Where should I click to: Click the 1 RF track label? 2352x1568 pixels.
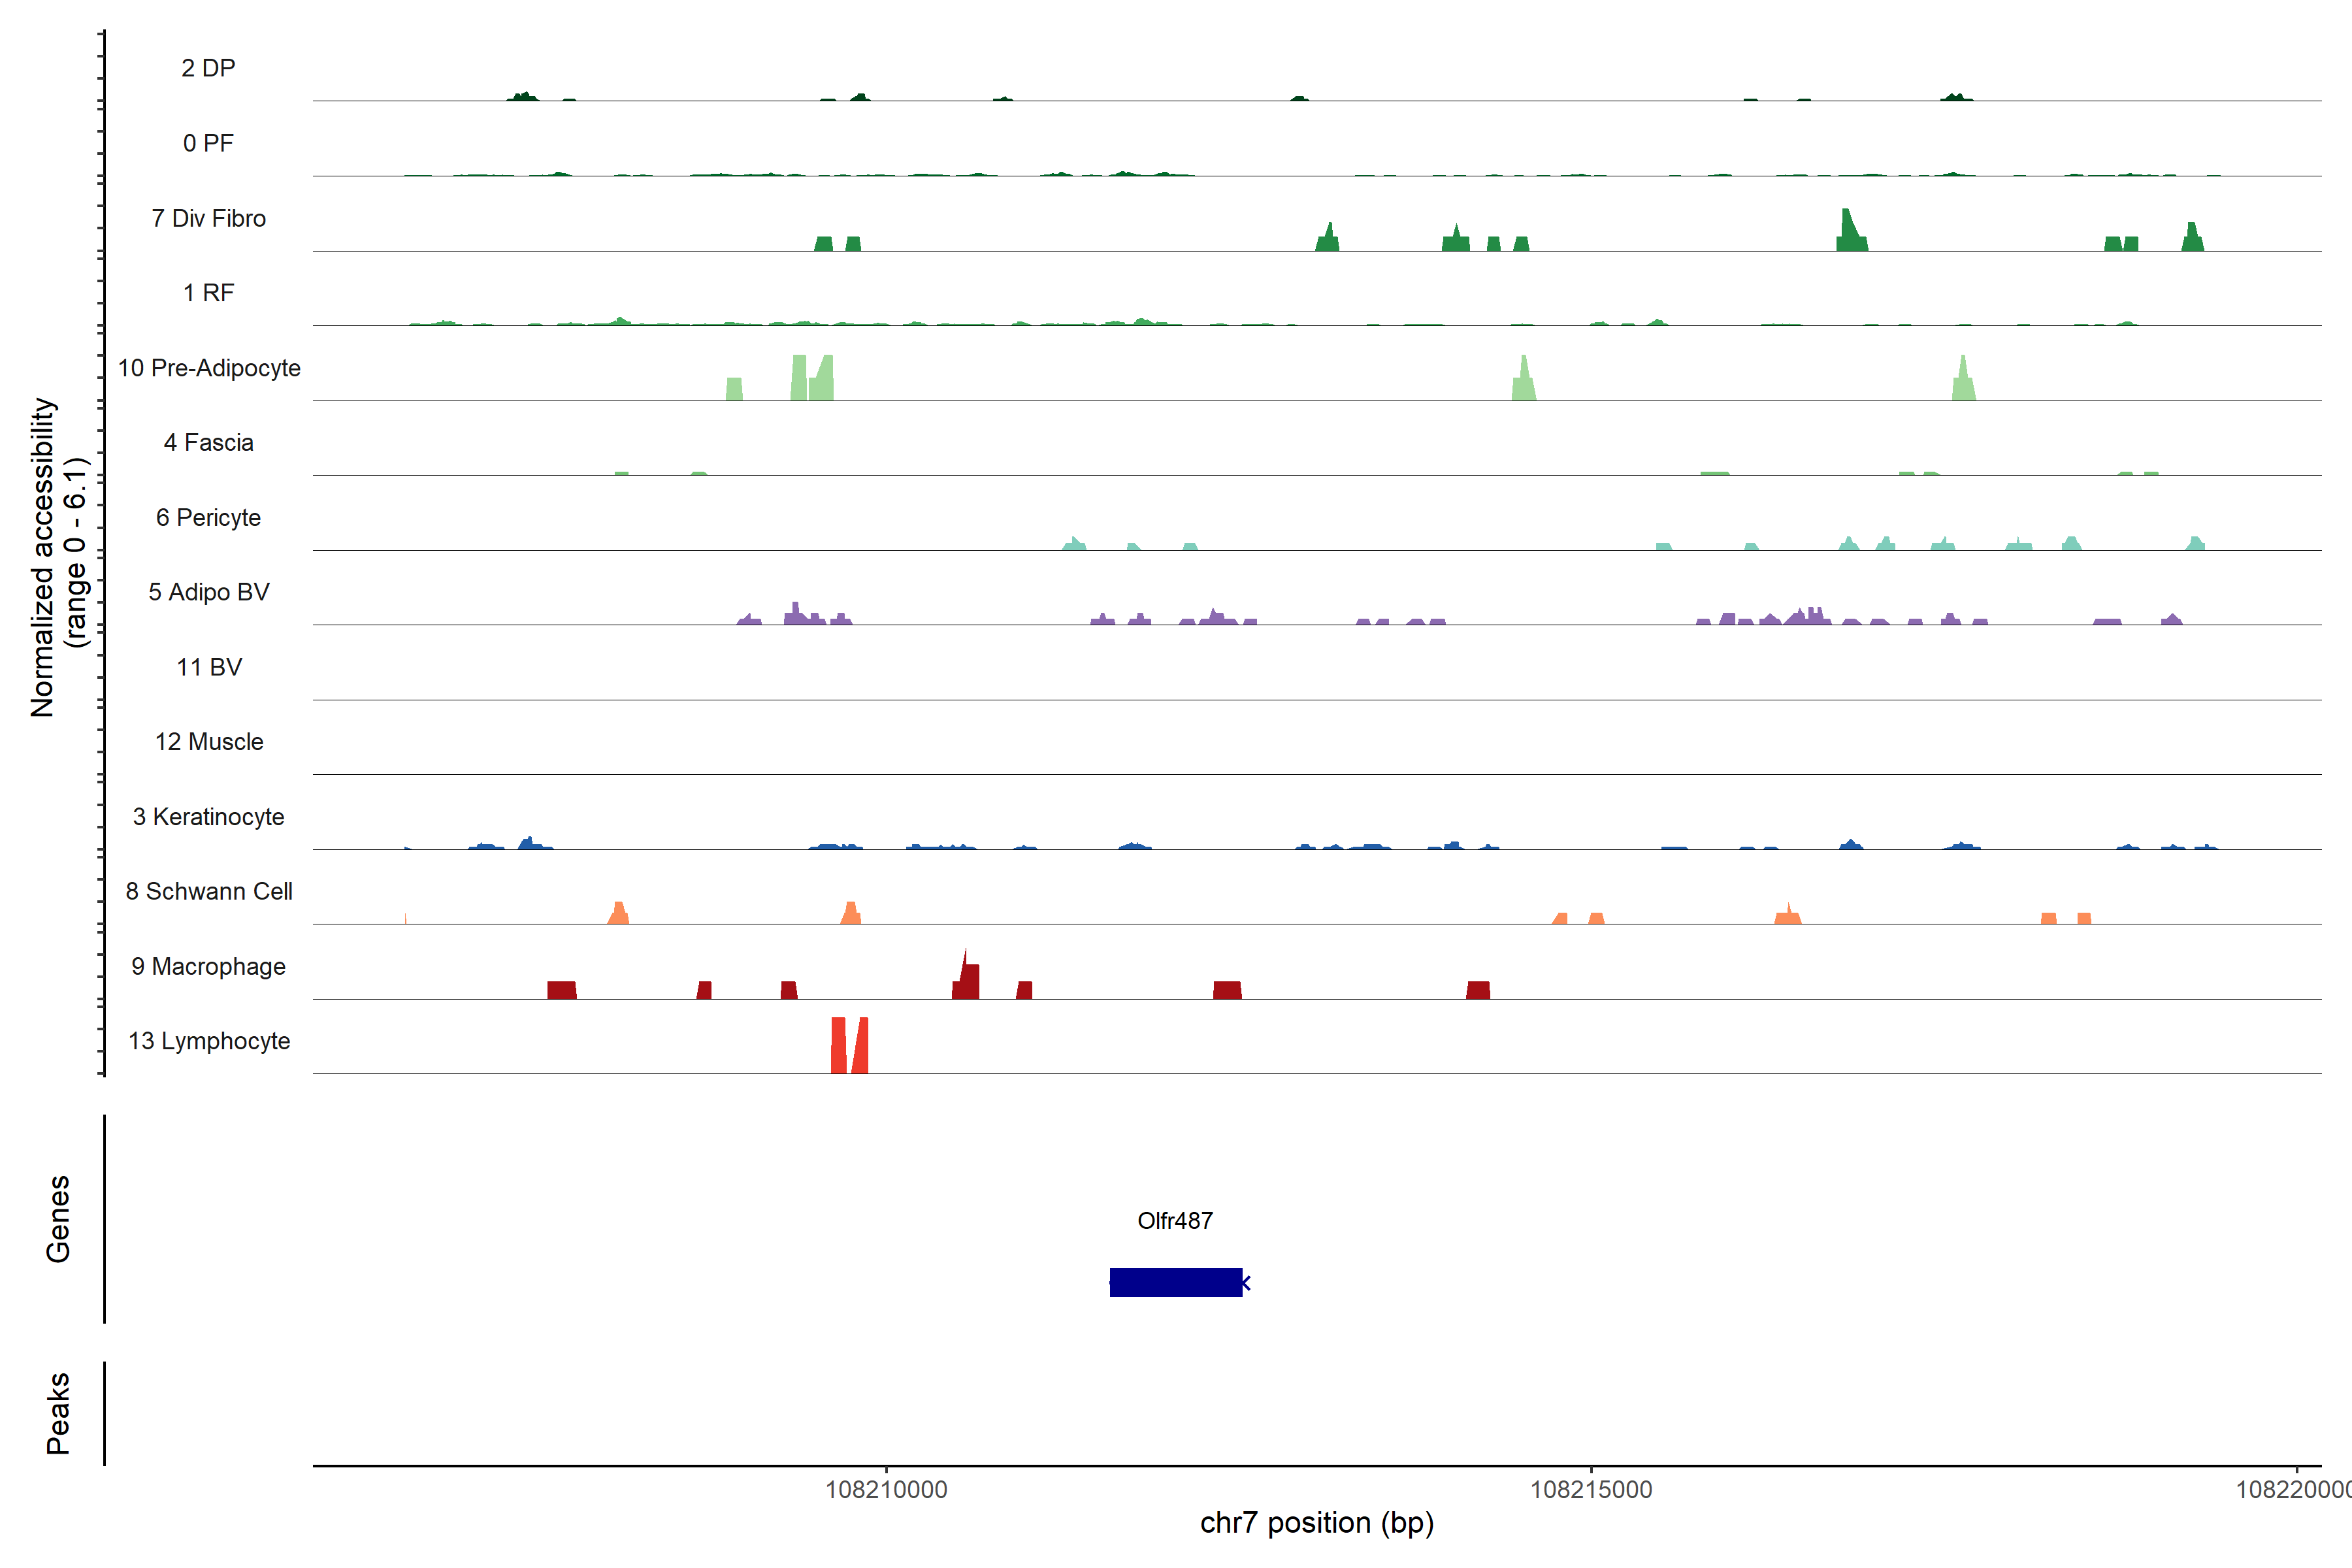coord(208,293)
